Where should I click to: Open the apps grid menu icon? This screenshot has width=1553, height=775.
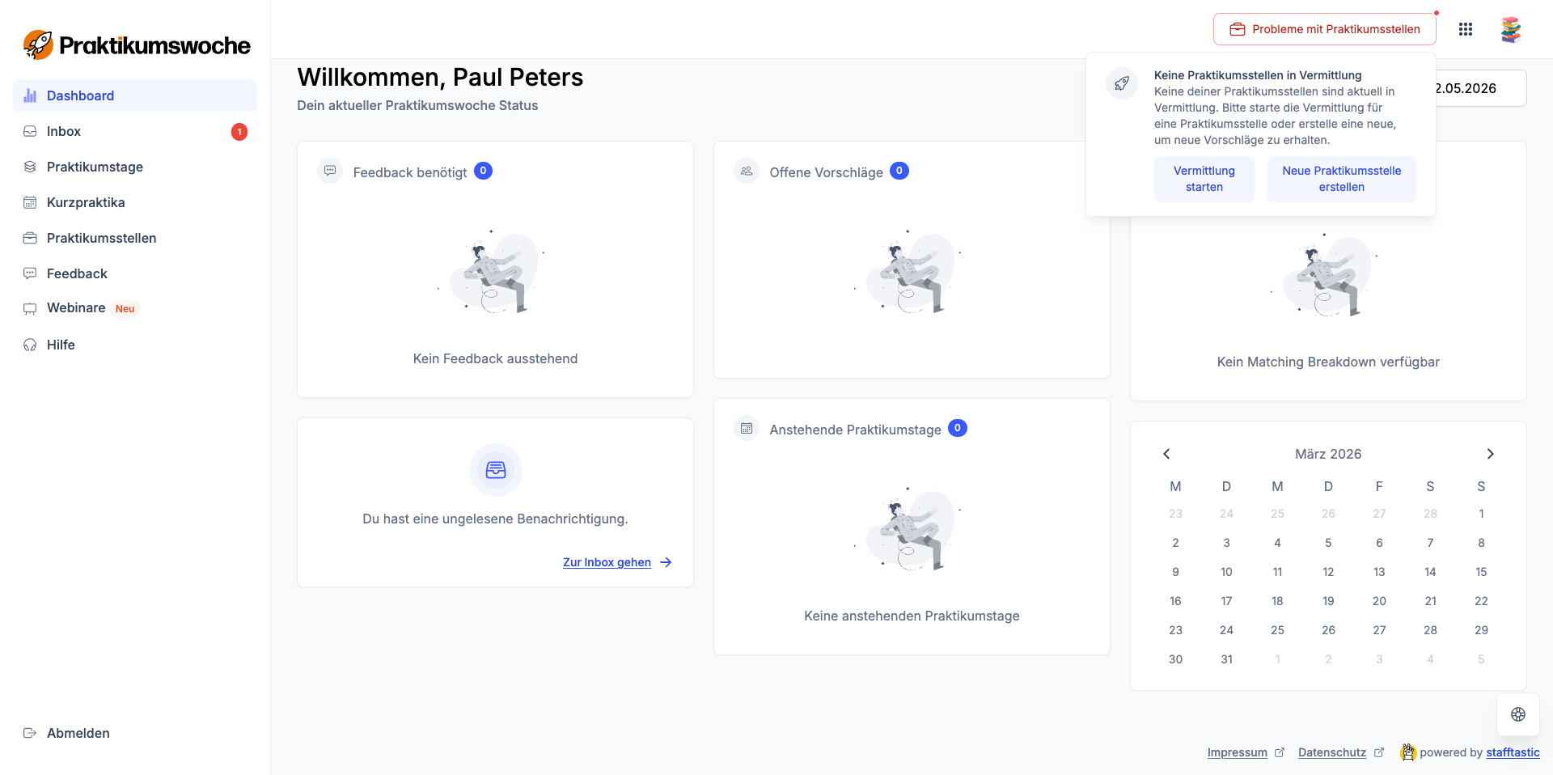coord(1465,29)
